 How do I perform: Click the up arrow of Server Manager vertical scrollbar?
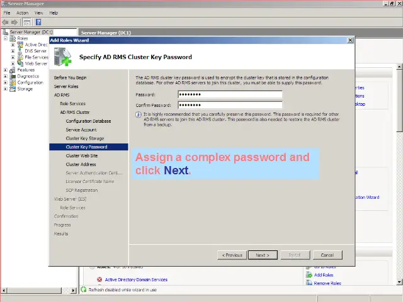coord(399,67)
